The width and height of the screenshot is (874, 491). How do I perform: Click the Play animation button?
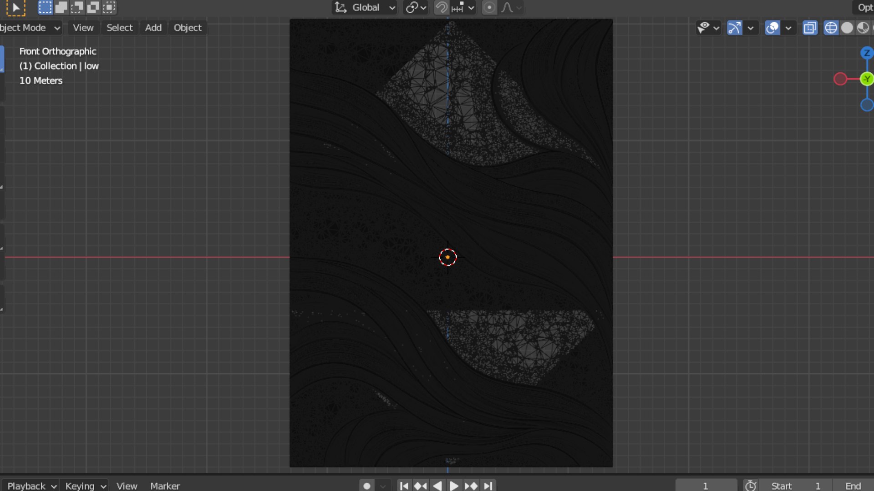[x=454, y=486]
